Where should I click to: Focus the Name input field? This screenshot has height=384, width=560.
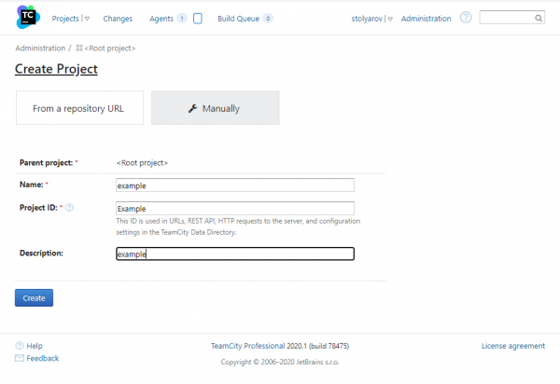coord(234,185)
